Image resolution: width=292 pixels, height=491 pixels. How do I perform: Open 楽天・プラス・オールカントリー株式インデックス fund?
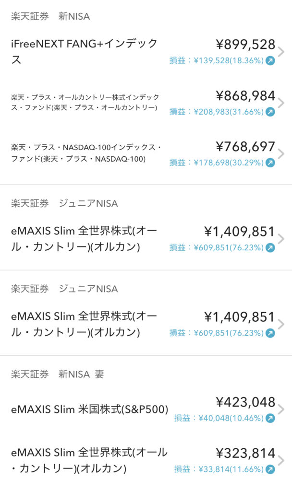[85, 102]
